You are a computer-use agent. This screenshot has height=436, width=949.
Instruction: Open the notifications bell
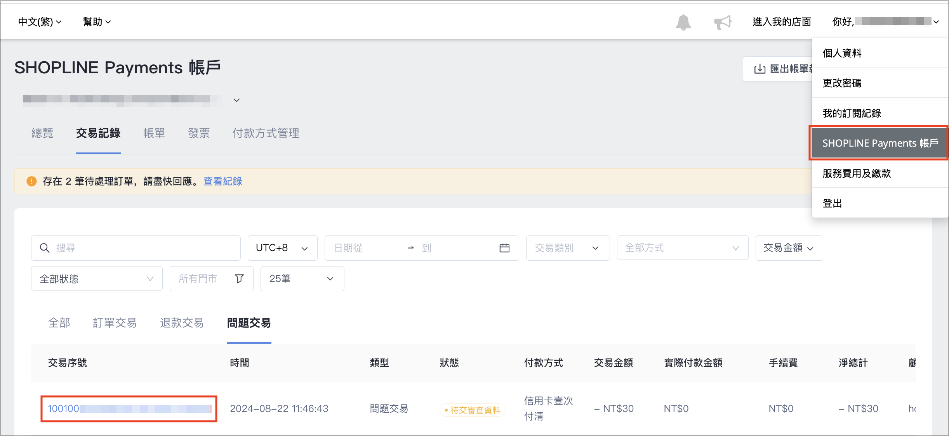point(683,22)
